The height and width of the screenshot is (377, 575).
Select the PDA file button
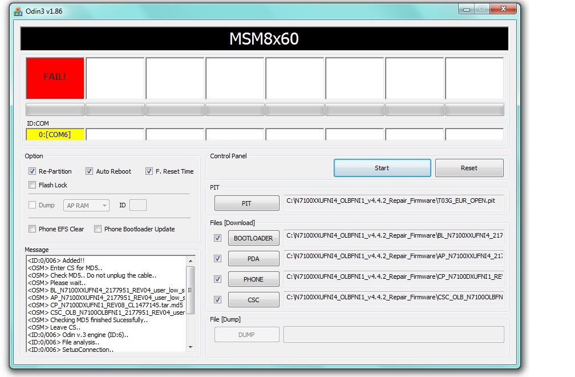tap(253, 259)
